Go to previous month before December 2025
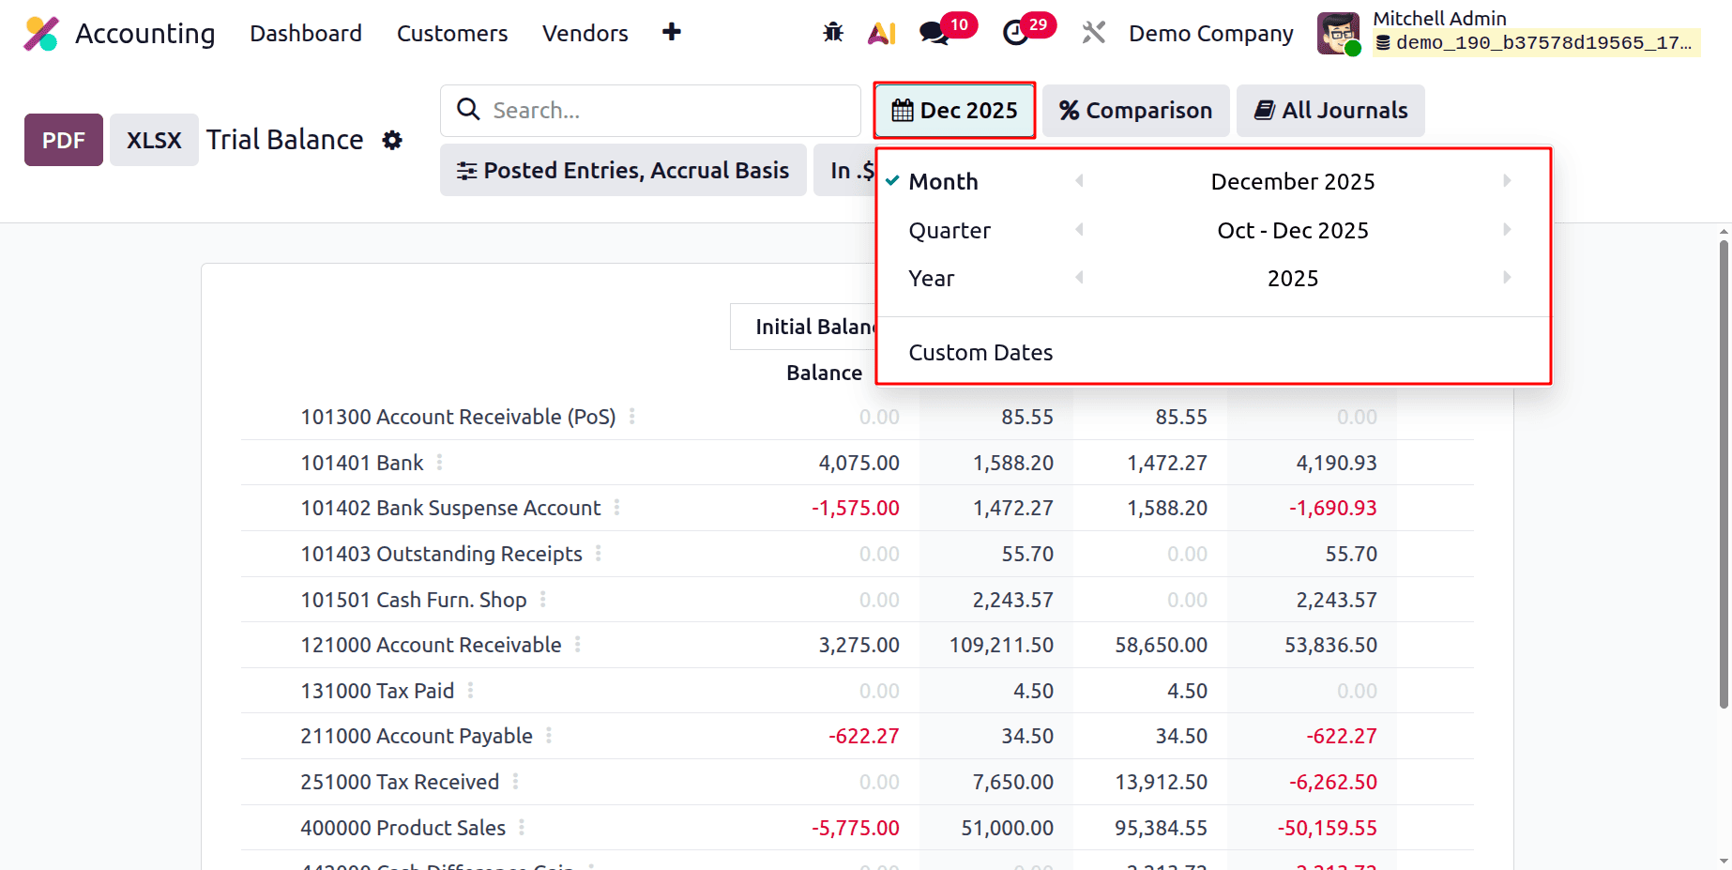 1080,180
